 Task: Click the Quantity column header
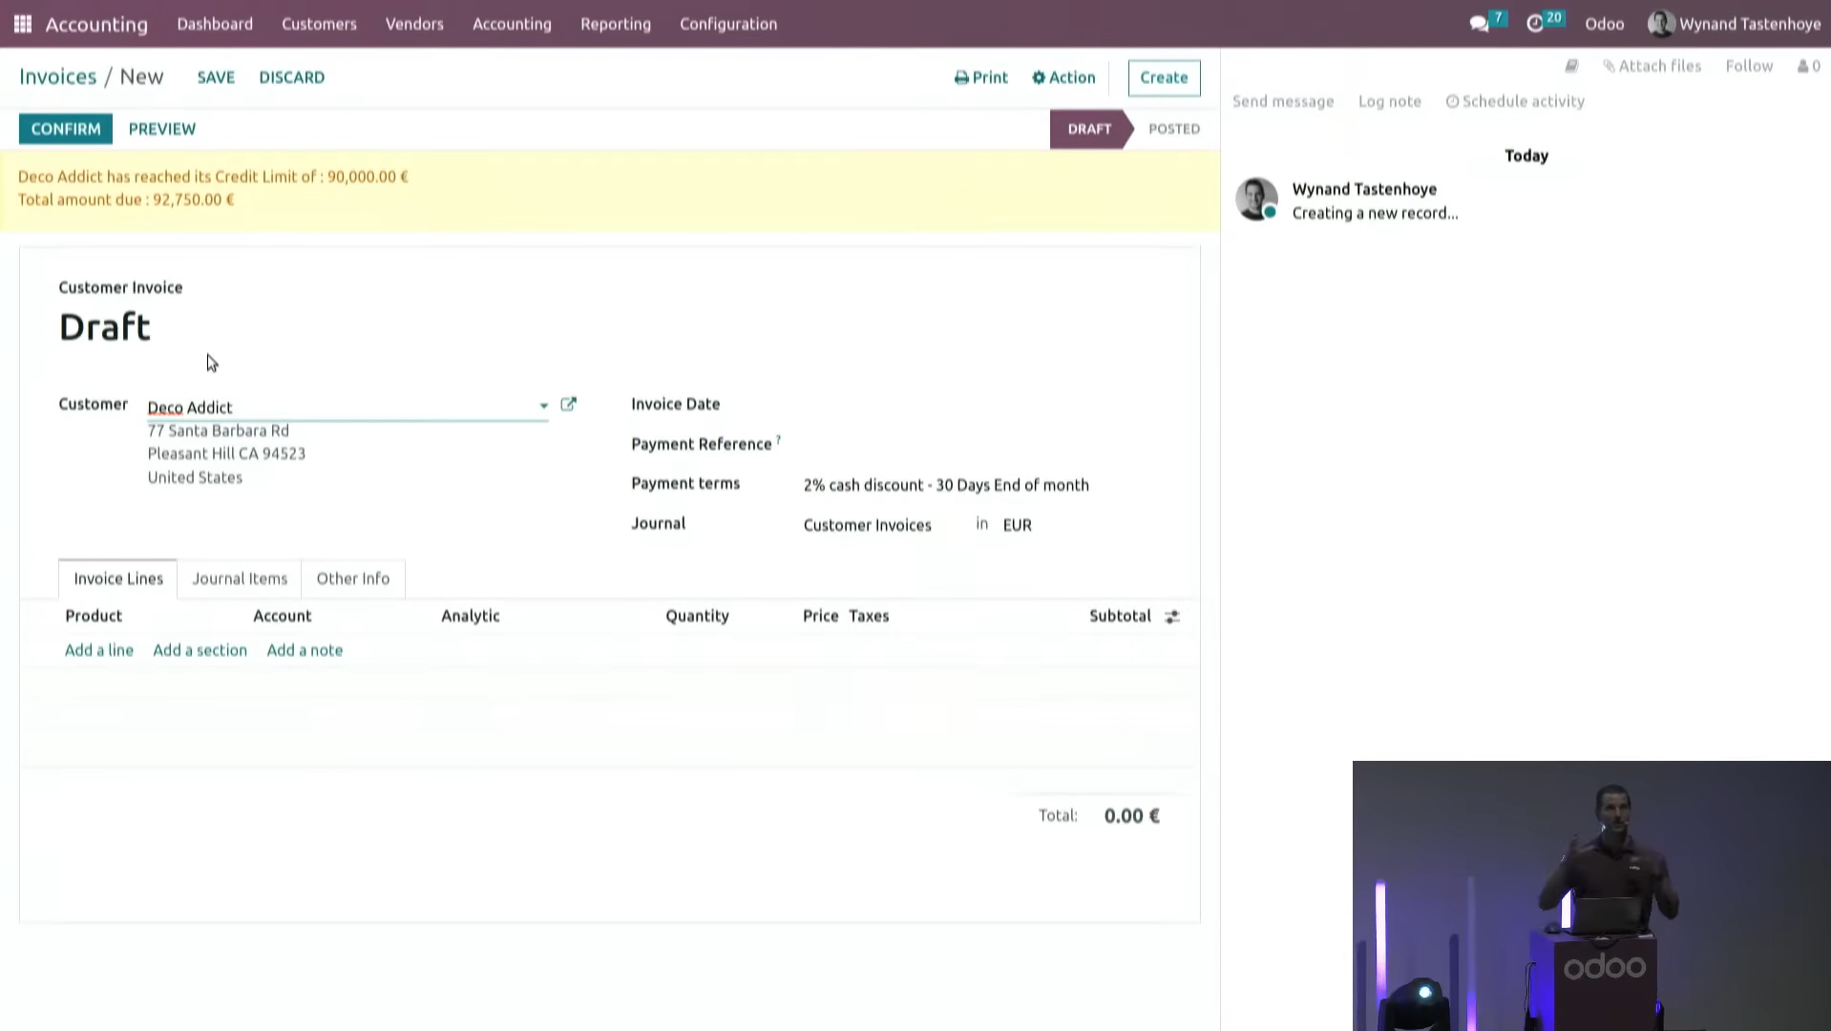pos(697,616)
